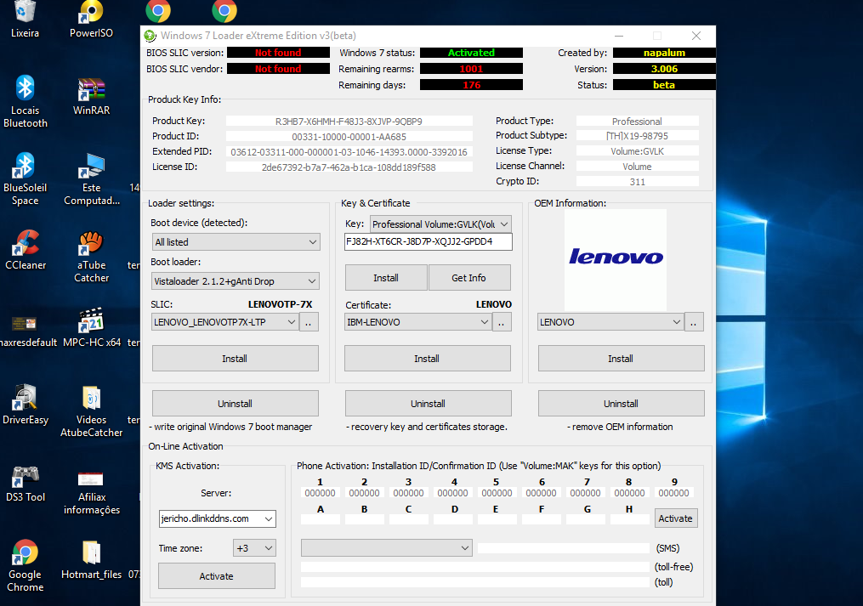863x606 pixels.
Task: Open the Boot loader Vistaloader dropdown
Action: pos(236,281)
